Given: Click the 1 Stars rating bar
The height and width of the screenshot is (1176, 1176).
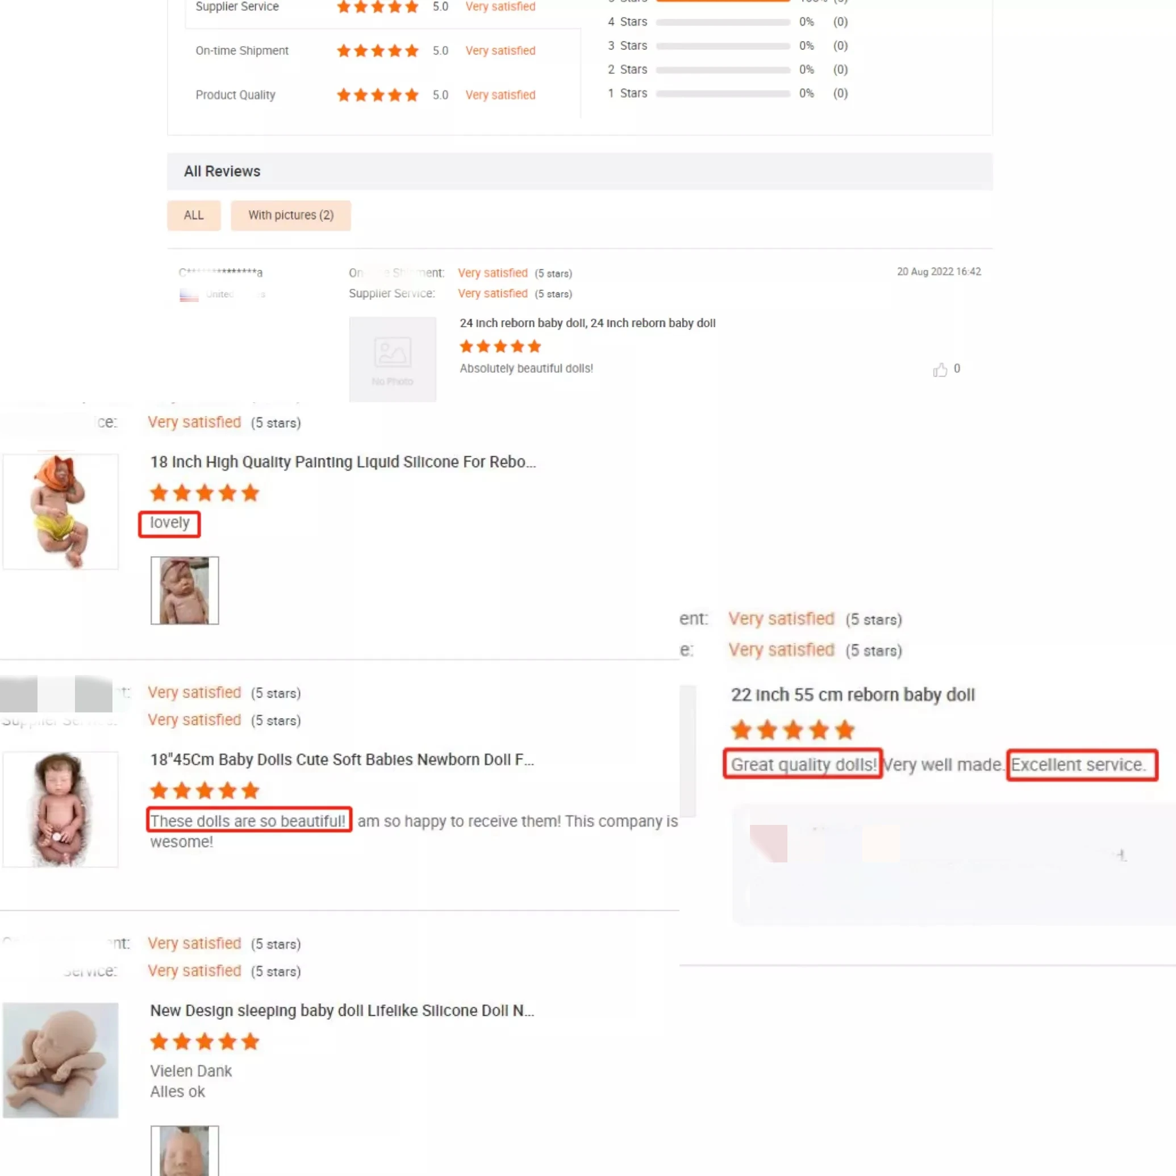Looking at the screenshot, I should (x=723, y=93).
